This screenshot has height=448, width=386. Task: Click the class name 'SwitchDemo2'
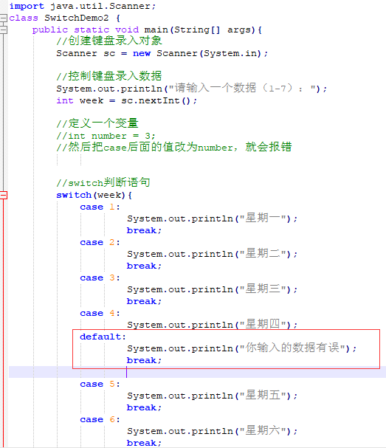pyautogui.click(x=77, y=18)
